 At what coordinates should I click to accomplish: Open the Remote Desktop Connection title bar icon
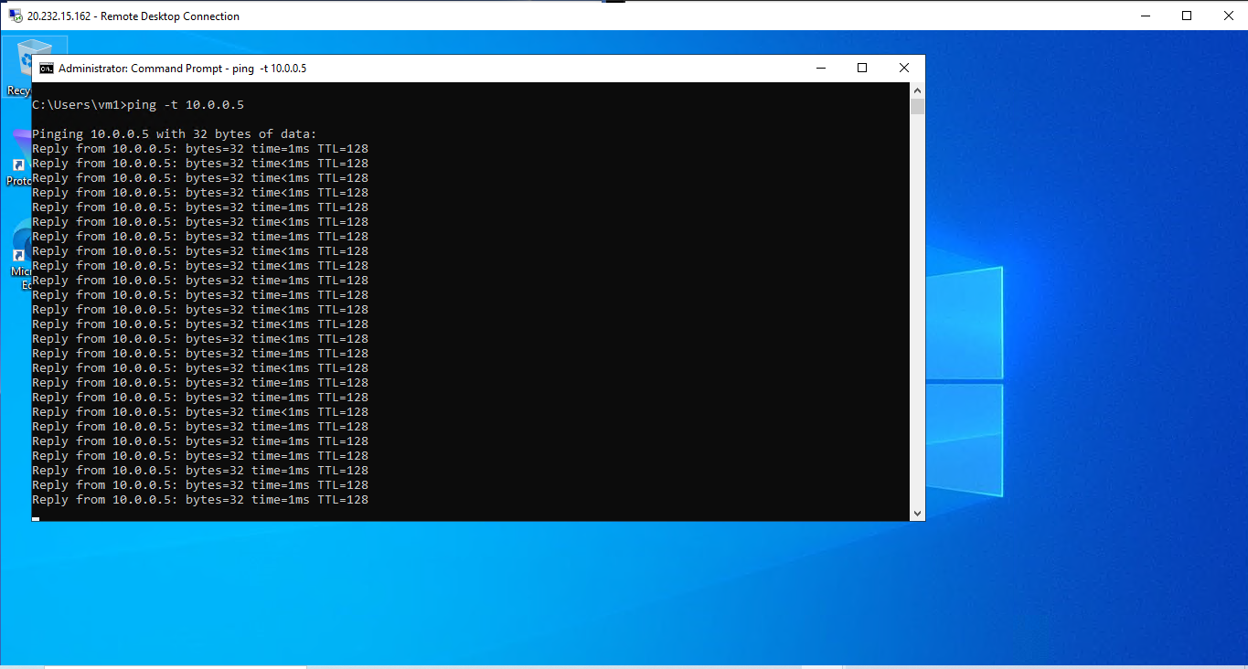(x=16, y=16)
